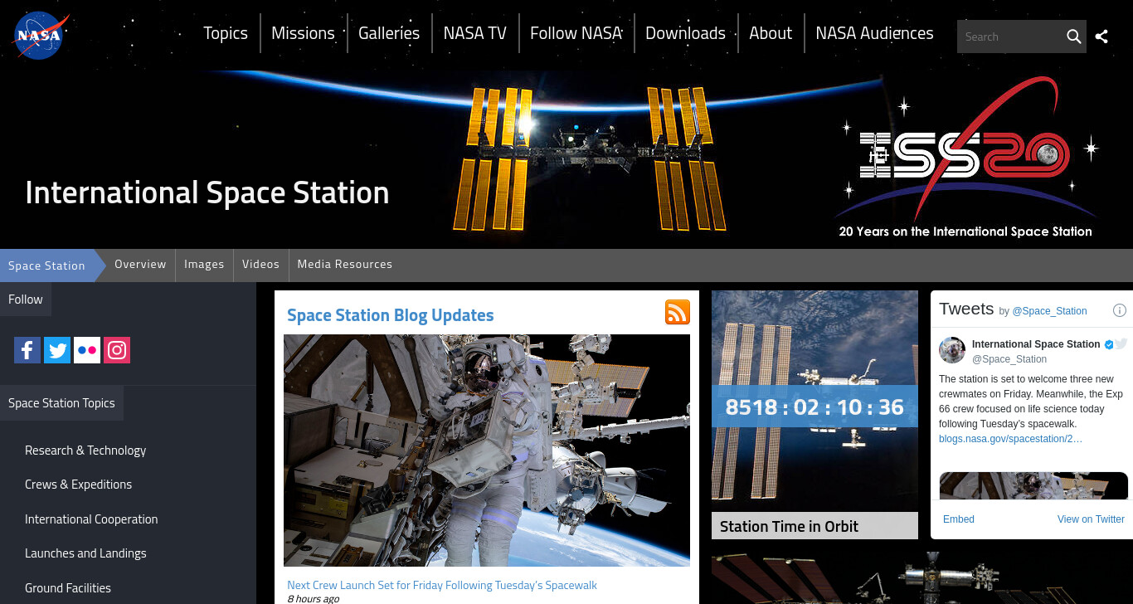Click the Space Station Topics heading

point(61,403)
